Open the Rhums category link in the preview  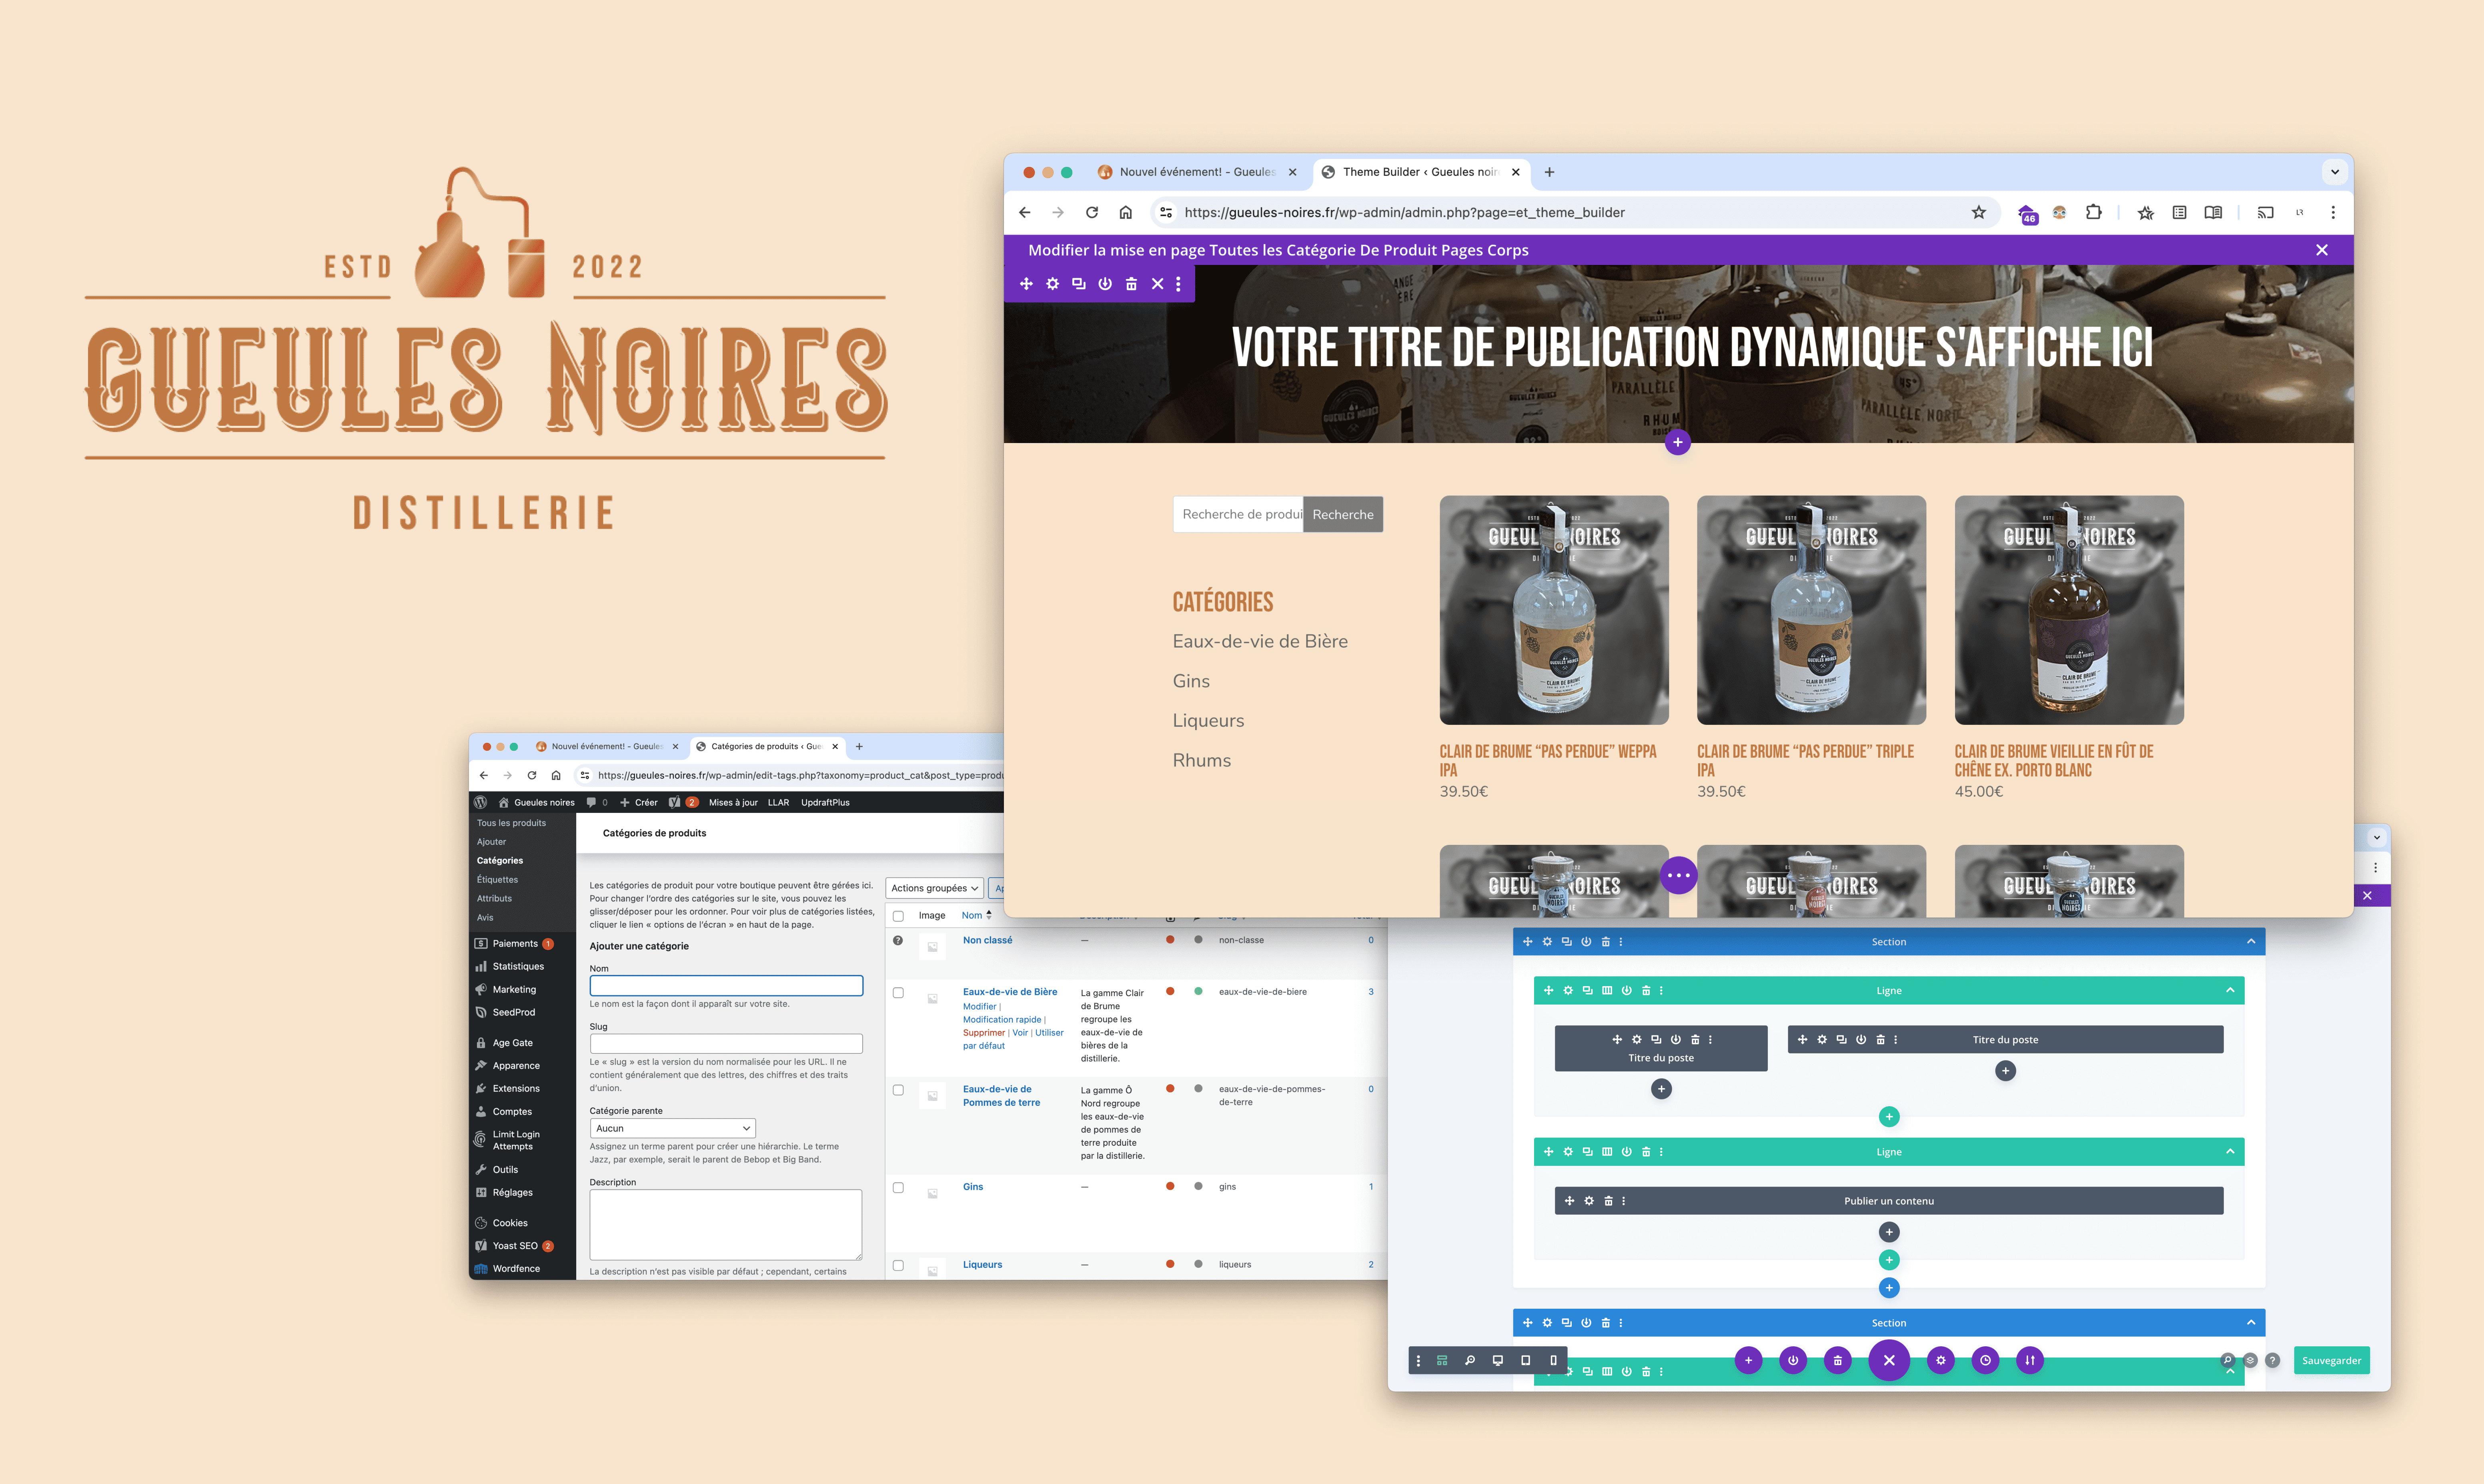pos(1202,760)
